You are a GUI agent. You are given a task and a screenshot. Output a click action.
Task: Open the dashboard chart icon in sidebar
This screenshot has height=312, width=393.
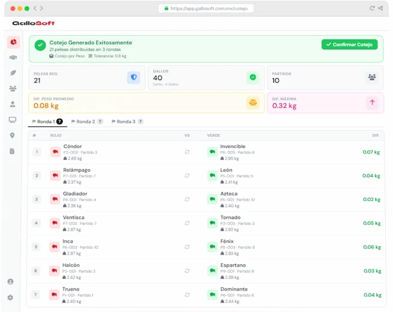click(14, 42)
